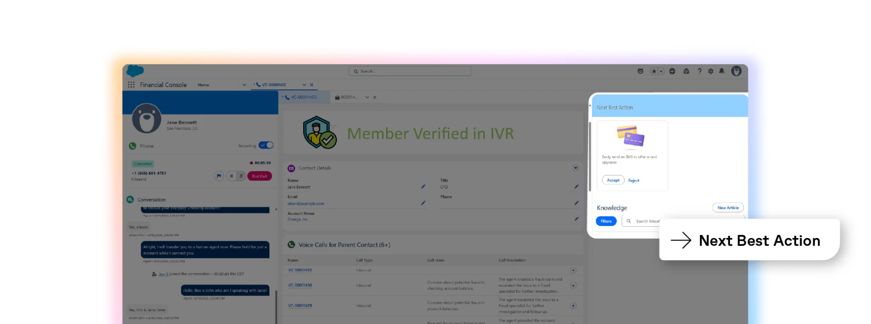Image resolution: width=871 pixels, height=324 pixels.
Task: Open the VC-00001430 record link
Action: [300, 286]
